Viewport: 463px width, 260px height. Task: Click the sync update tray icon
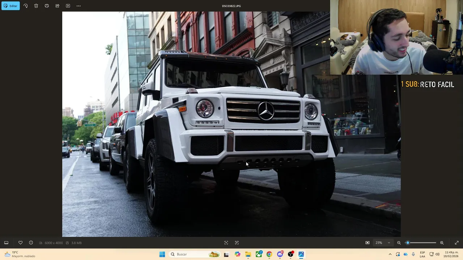[x=398, y=254]
